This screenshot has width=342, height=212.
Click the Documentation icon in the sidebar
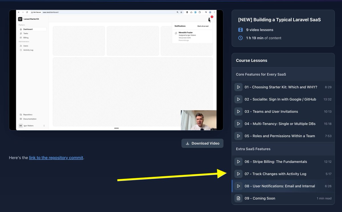21,119
